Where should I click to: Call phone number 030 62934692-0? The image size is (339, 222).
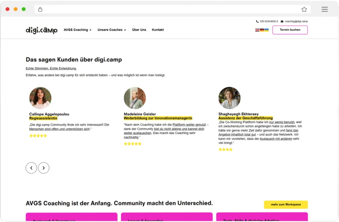(269, 22)
